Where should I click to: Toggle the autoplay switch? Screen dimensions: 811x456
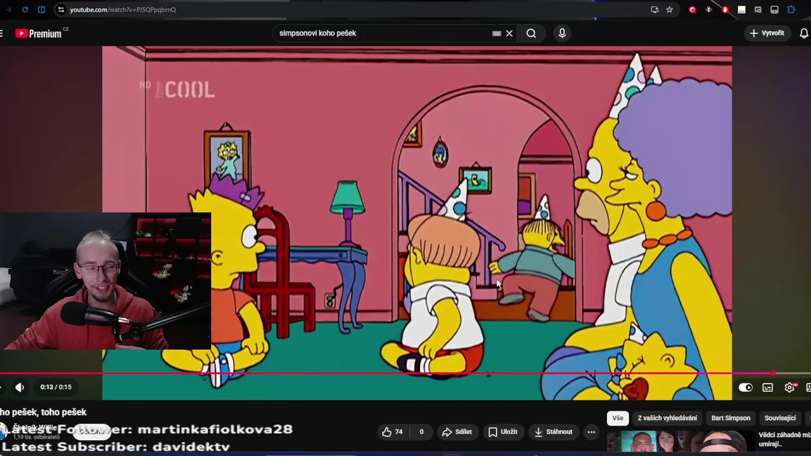point(746,387)
